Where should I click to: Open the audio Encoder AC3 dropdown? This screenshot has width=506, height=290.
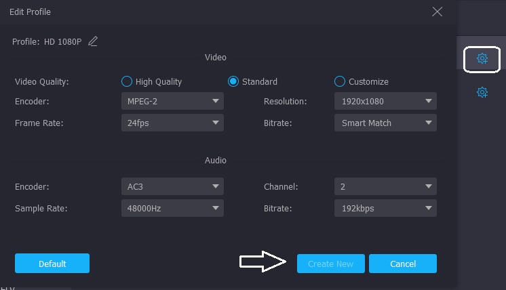coord(172,186)
